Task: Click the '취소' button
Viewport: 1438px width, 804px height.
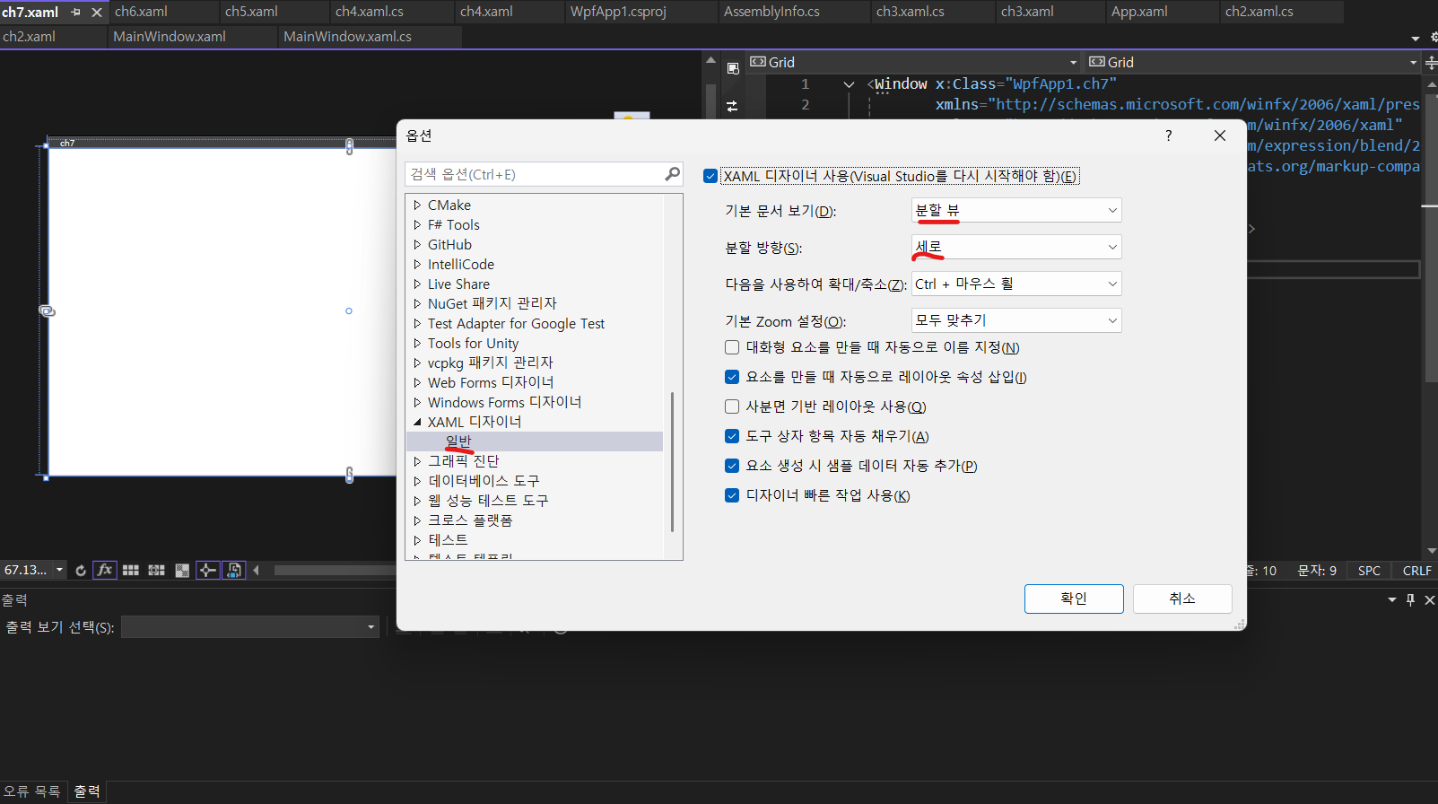Action: (1182, 599)
